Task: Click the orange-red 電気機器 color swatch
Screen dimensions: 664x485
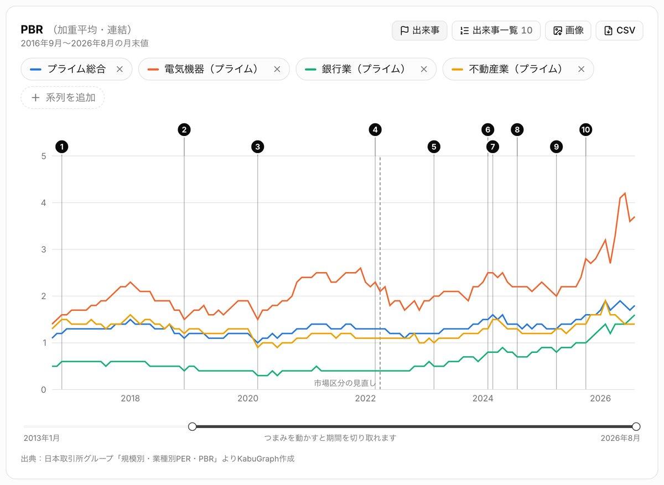Action: tap(153, 69)
